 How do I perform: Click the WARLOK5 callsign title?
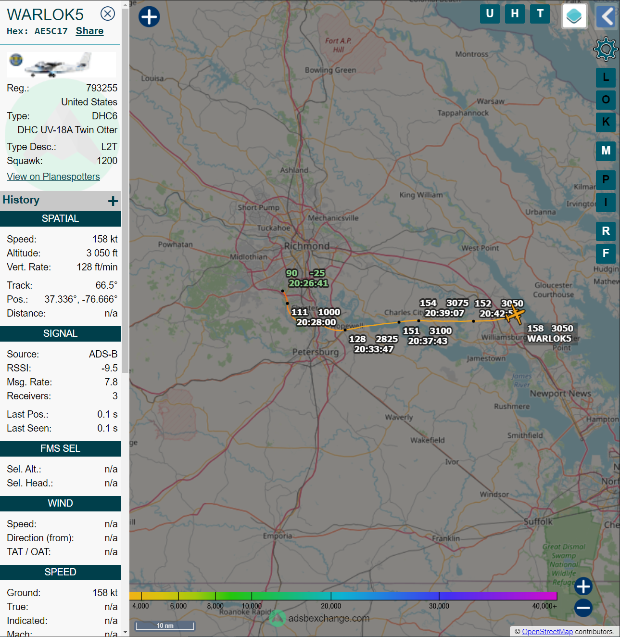click(x=45, y=15)
